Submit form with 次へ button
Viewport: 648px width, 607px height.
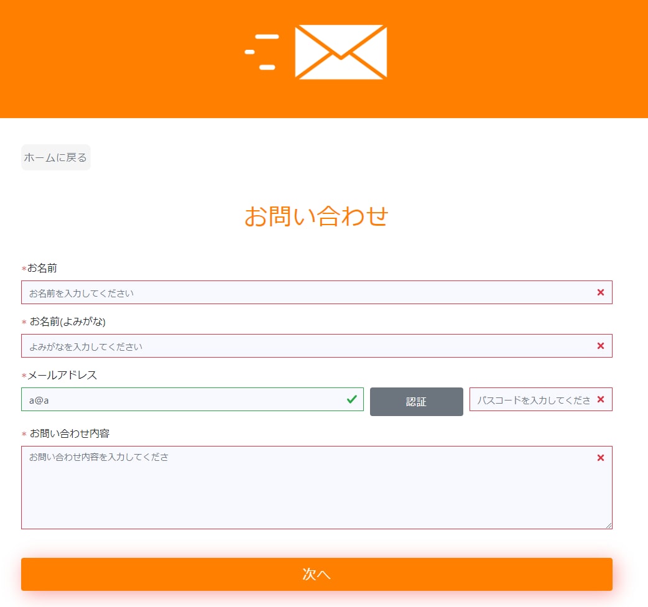[x=317, y=574]
